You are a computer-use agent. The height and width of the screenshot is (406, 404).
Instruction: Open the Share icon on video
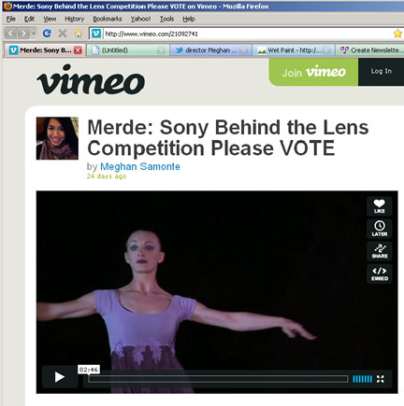click(x=379, y=251)
